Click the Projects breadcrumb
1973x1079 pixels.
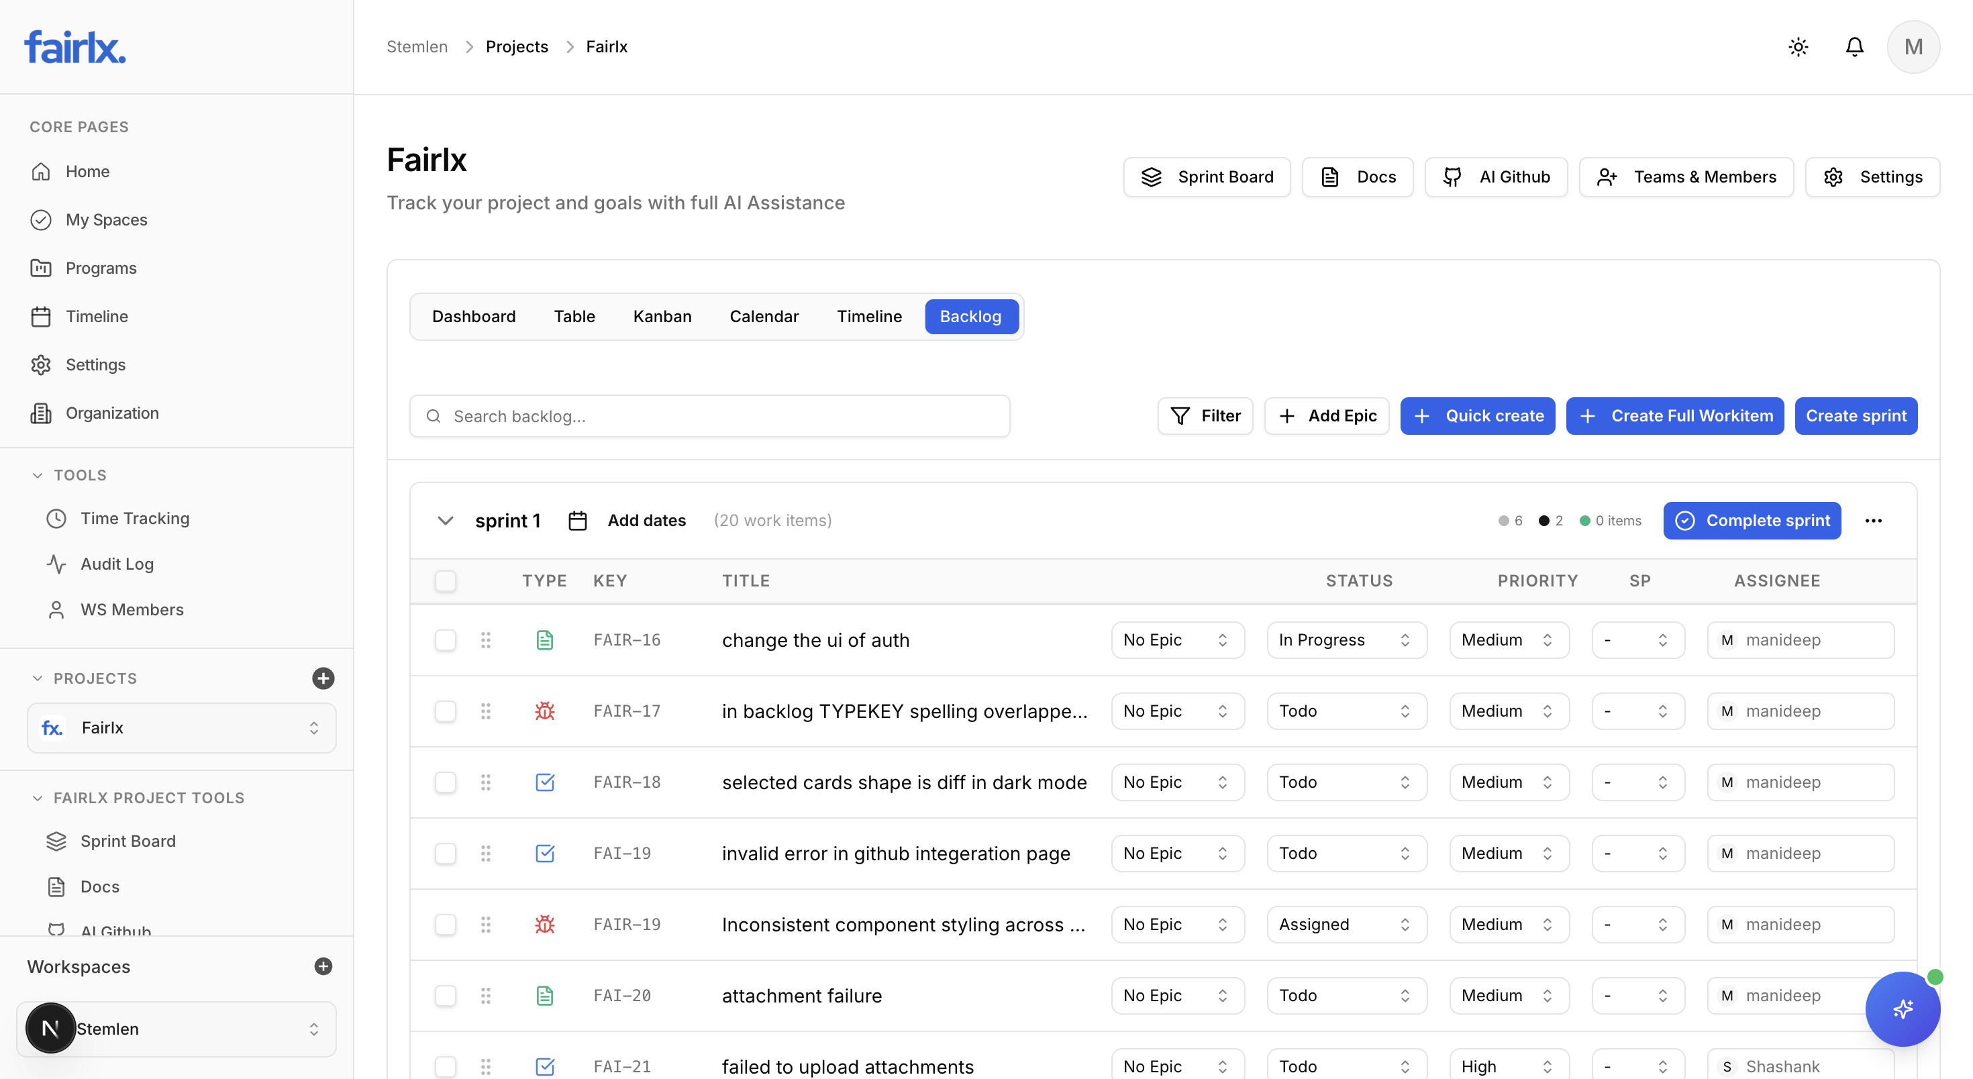(517, 47)
